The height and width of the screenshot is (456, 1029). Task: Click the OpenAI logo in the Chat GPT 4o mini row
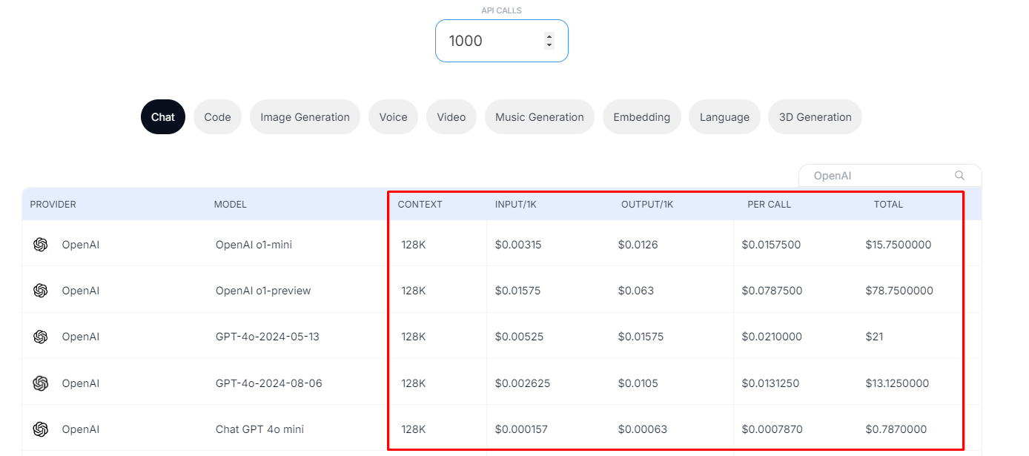[x=41, y=429]
